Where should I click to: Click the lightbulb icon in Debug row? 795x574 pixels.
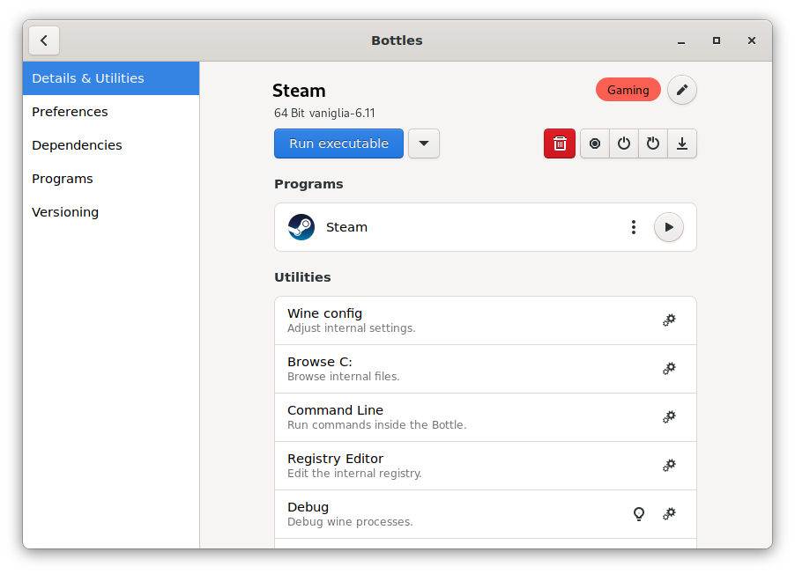click(x=639, y=514)
